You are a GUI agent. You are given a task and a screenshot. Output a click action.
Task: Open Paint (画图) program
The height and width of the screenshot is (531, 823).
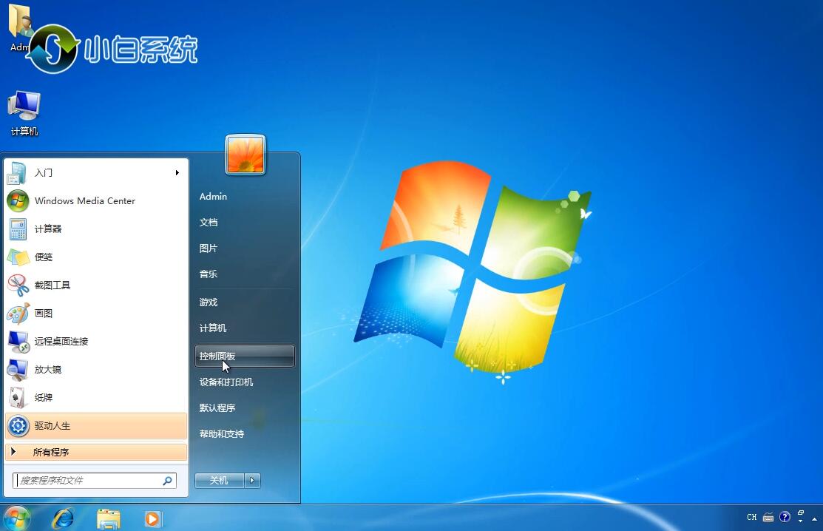point(44,314)
